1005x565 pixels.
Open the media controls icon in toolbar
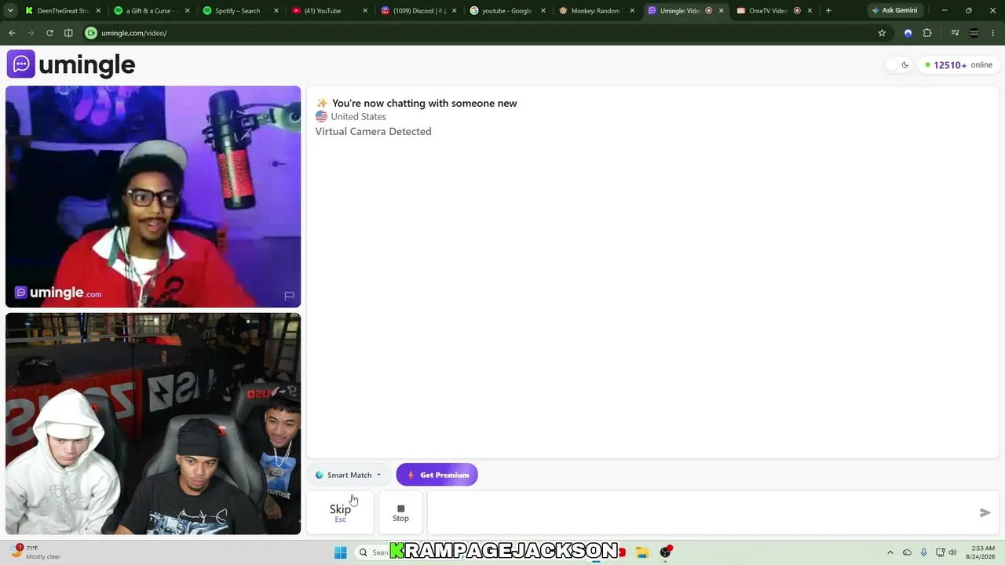(x=955, y=33)
